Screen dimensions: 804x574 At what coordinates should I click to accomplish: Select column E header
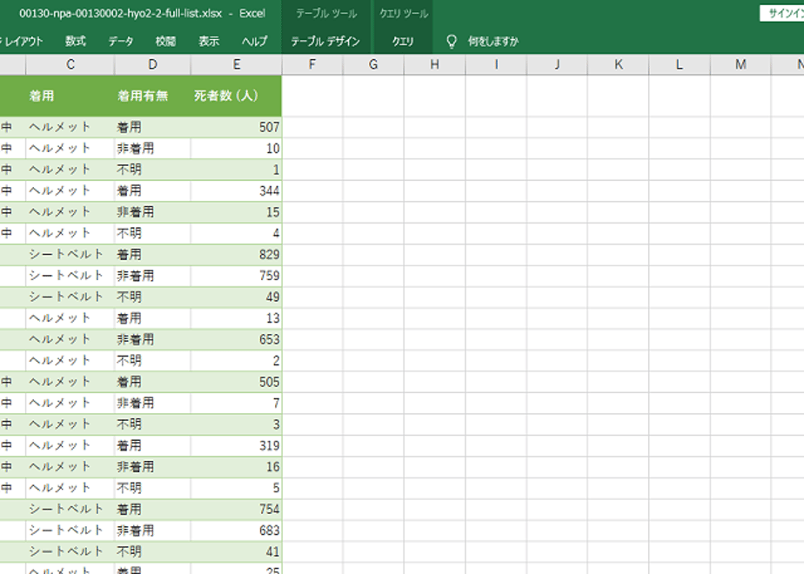coord(237,64)
